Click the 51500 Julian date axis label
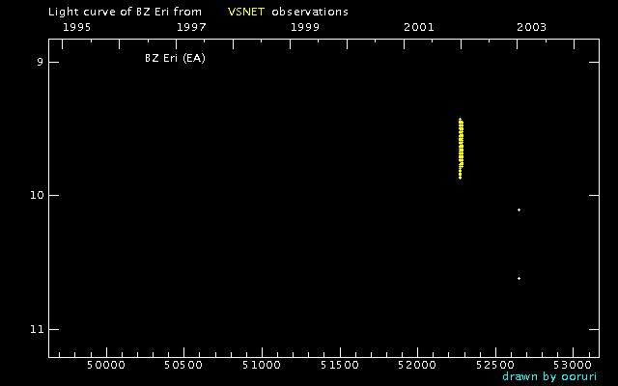 [x=340, y=366]
